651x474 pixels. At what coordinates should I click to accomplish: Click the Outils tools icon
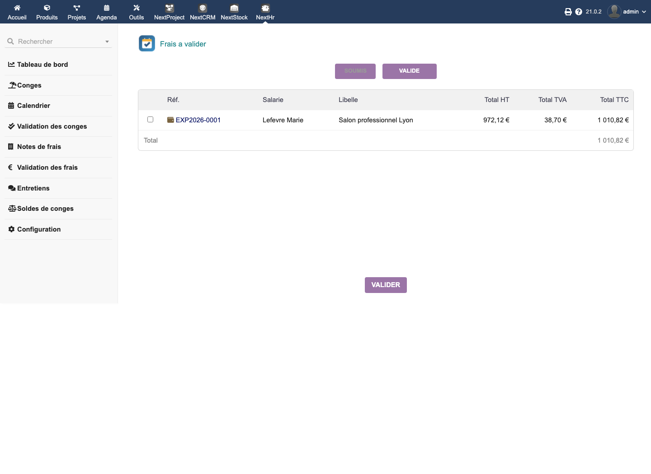pyautogui.click(x=137, y=8)
